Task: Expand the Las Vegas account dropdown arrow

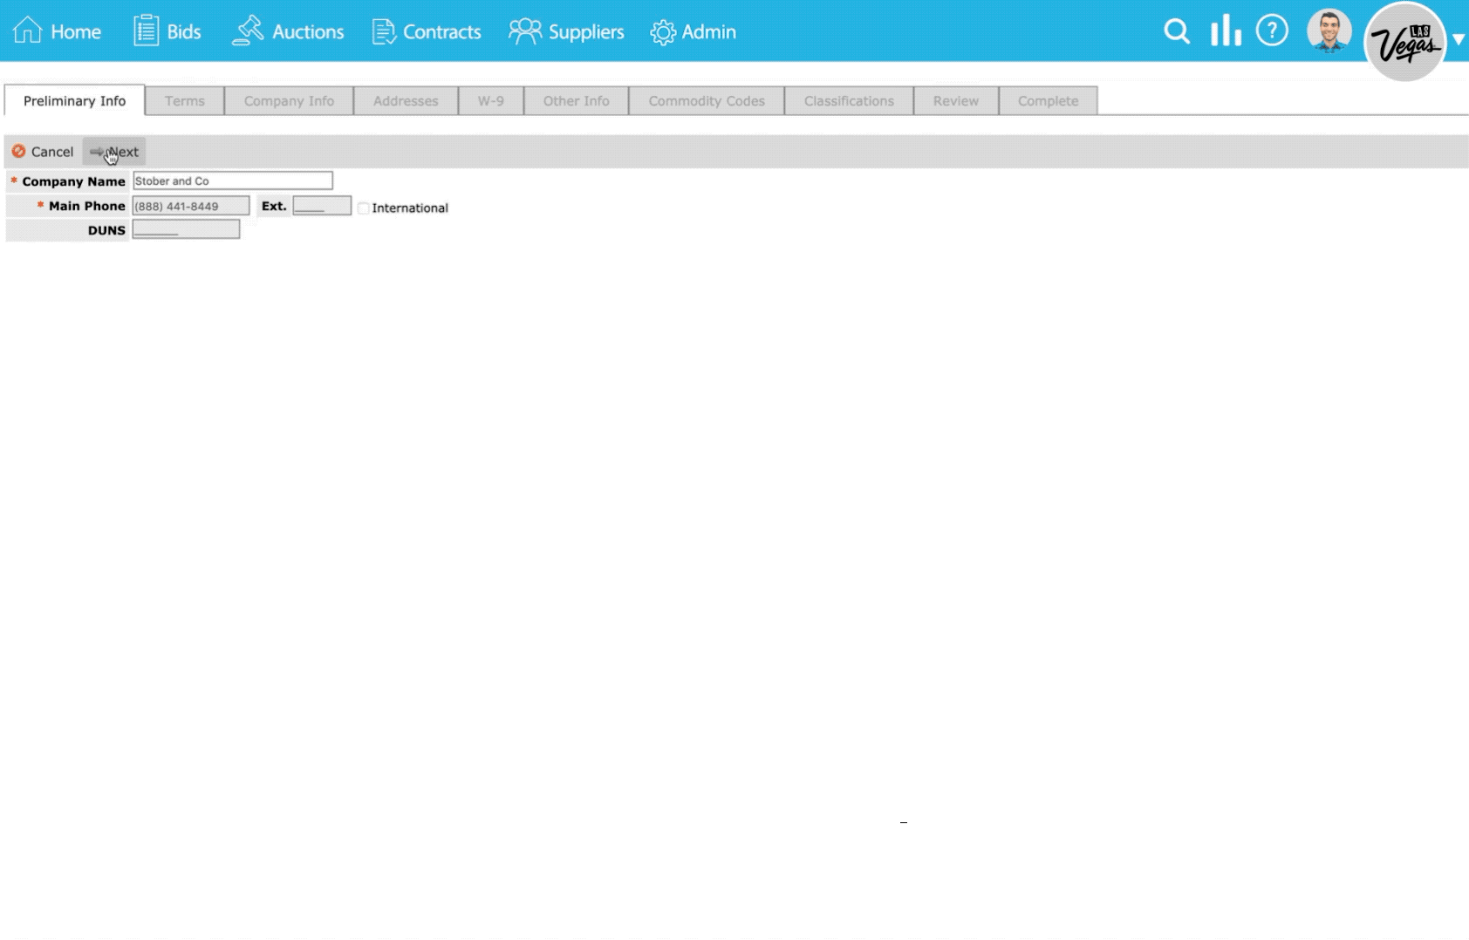Action: pyautogui.click(x=1458, y=39)
